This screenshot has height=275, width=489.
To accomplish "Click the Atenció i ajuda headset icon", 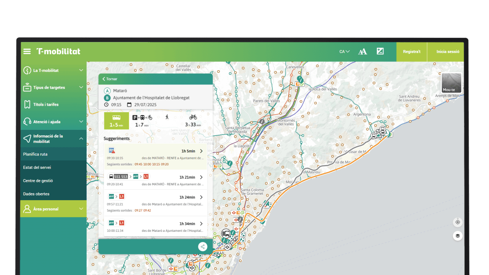I will 27,121.
